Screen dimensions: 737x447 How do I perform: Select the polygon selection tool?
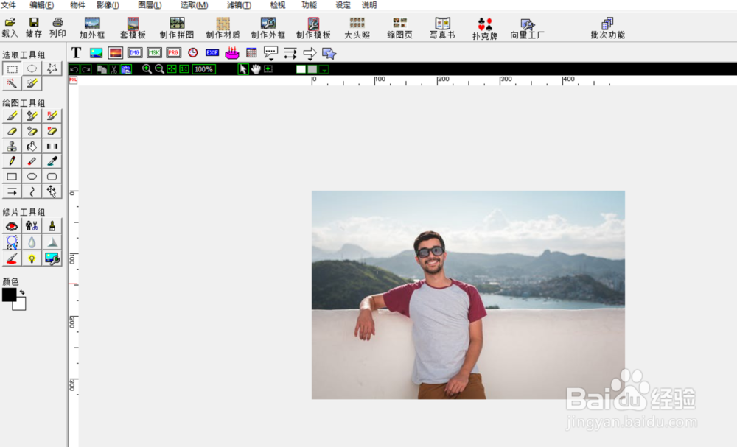(x=52, y=68)
